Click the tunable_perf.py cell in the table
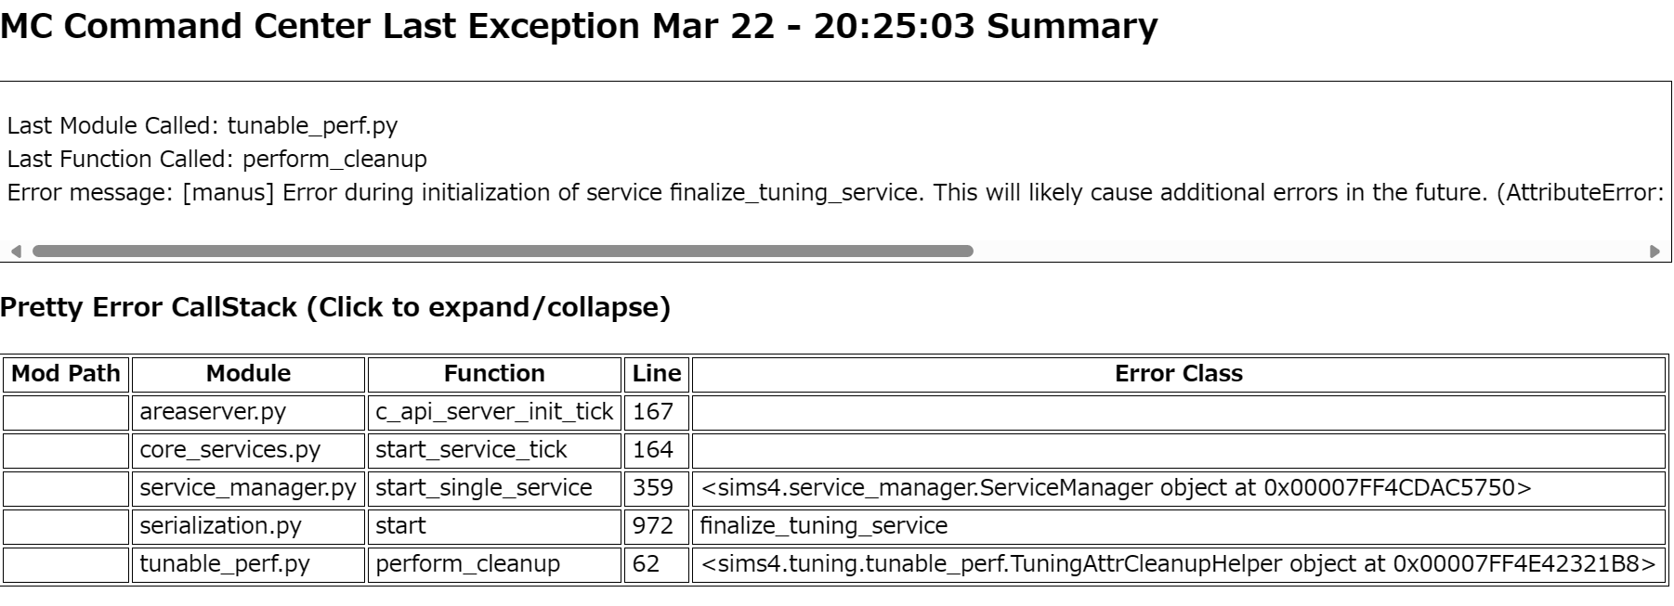The image size is (1674, 606). [x=225, y=564]
